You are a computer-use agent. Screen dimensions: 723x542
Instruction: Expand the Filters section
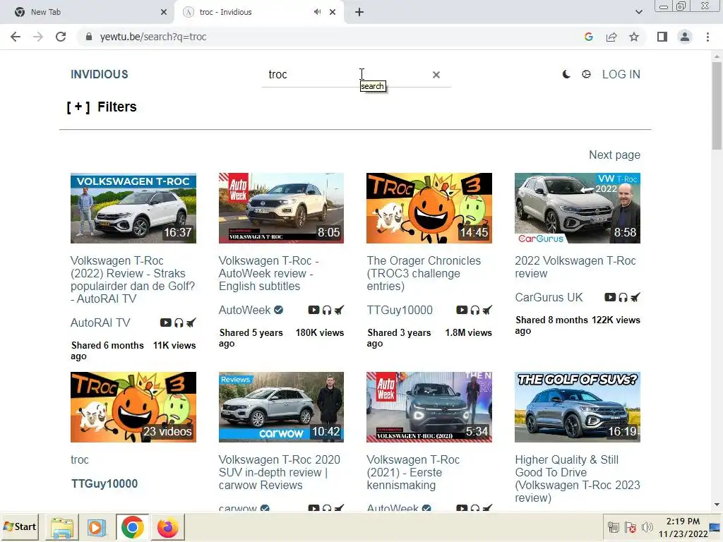tap(102, 107)
